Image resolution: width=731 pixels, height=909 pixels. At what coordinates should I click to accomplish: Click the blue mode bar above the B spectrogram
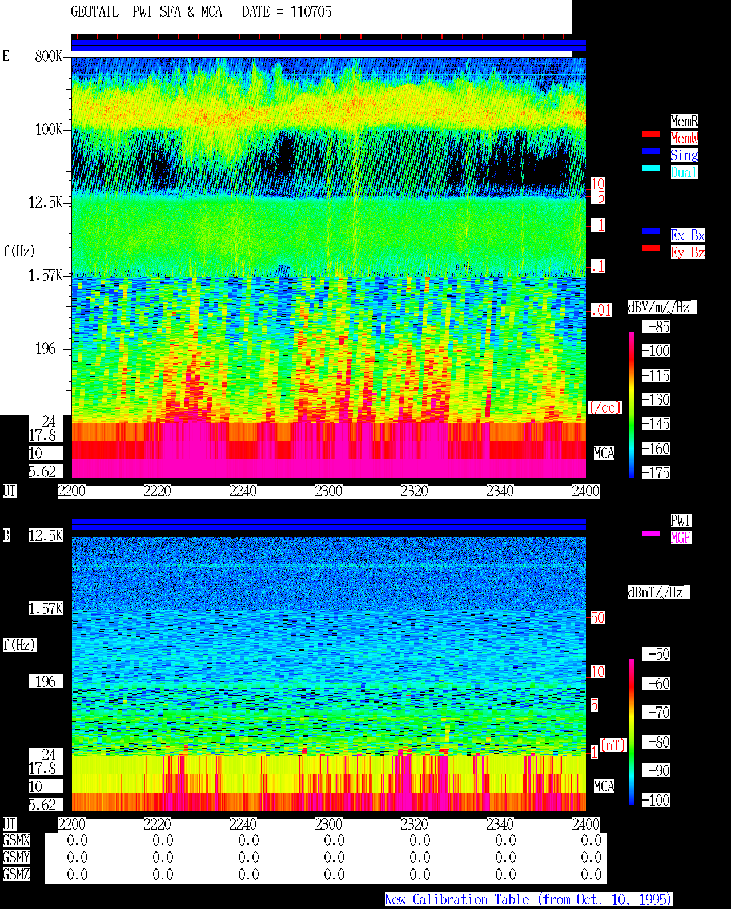pyautogui.click(x=328, y=524)
